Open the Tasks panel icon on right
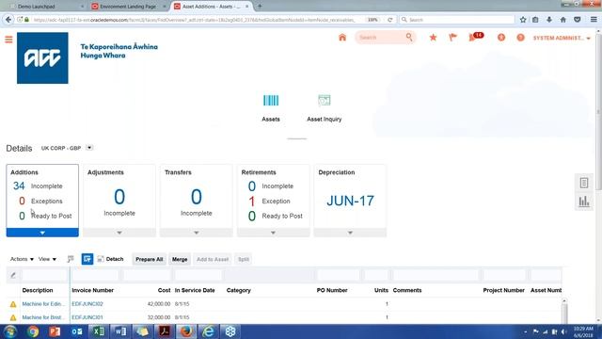The width and height of the screenshot is (602, 339). [584, 183]
